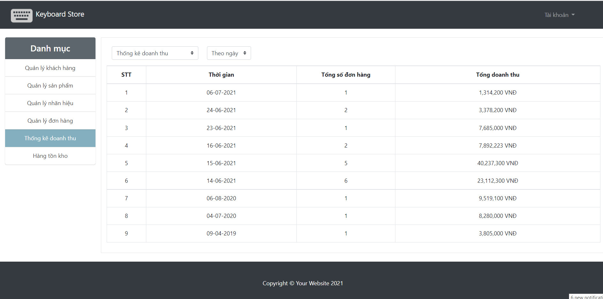Click revenue 7,892,223 VNĐ
This screenshot has width=603, height=299.
(x=498, y=146)
